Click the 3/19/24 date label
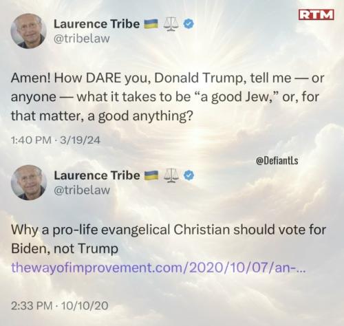This screenshot has height=326, width=344. pyautogui.click(x=80, y=140)
